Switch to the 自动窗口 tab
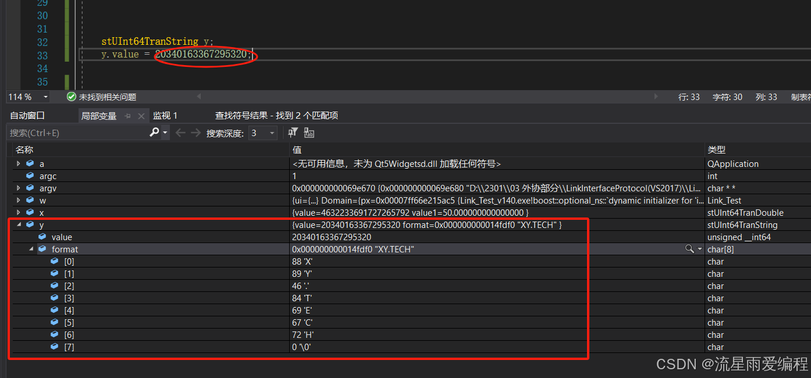Image resolution: width=811 pixels, height=378 pixels. [x=27, y=116]
